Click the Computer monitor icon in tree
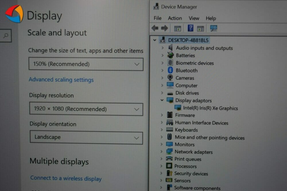Viewport: 287px width, 191px height. pyautogui.click(x=170, y=85)
